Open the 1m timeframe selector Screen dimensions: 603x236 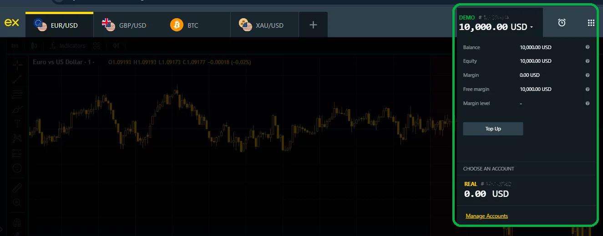[15, 45]
